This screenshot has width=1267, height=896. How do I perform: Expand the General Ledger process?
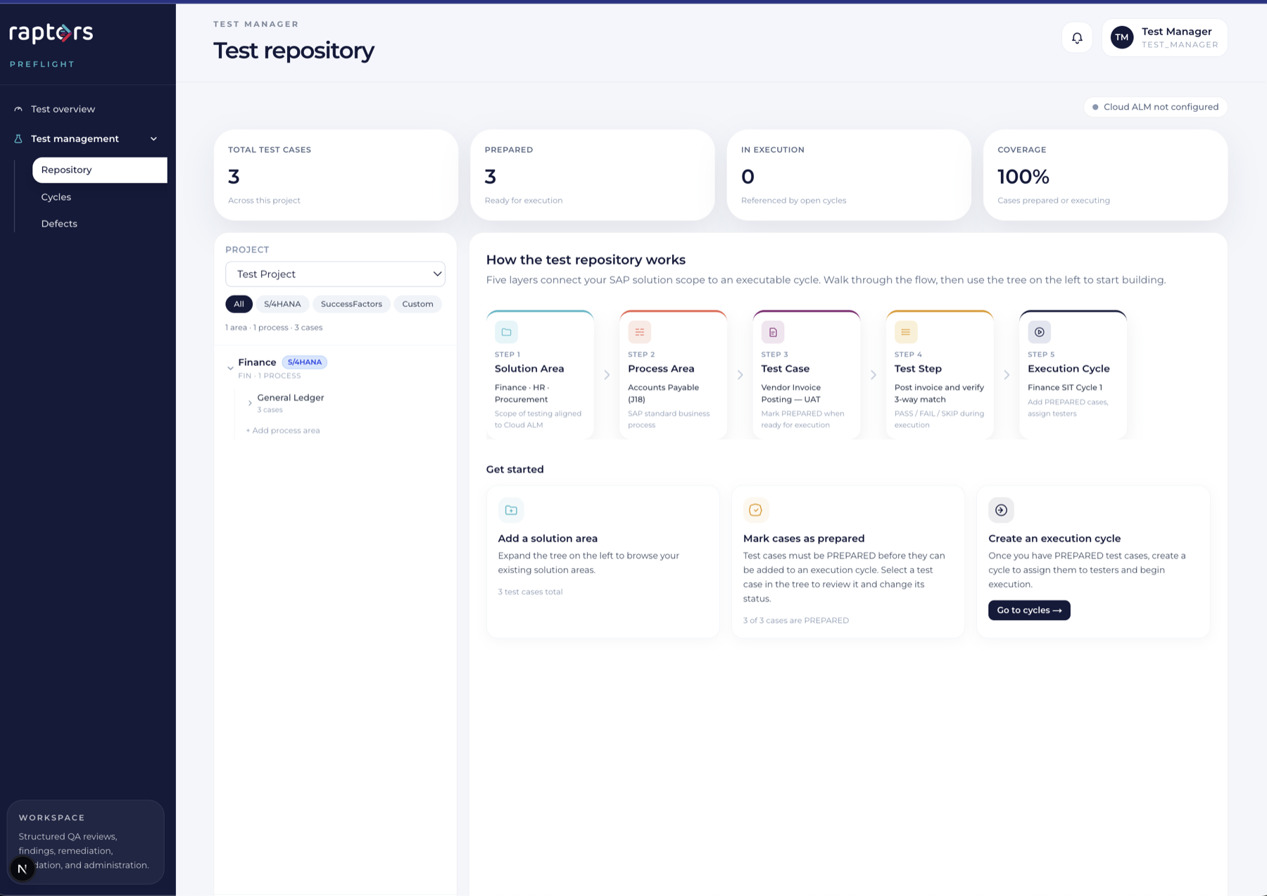250,403
